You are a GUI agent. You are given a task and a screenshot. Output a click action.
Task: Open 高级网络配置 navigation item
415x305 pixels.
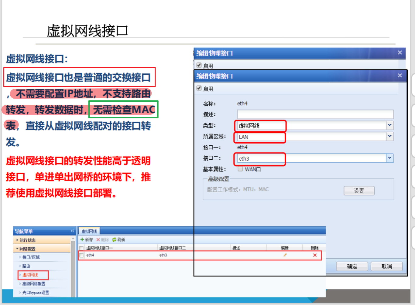tap(33, 284)
